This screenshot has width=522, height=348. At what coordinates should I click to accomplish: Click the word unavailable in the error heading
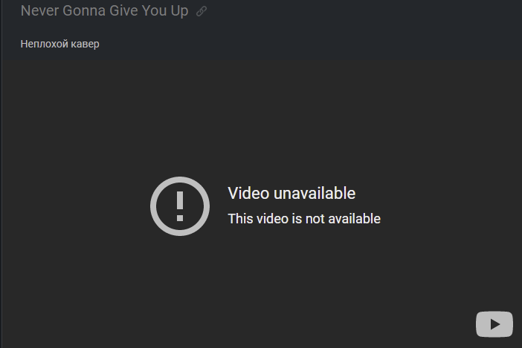click(315, 193)
